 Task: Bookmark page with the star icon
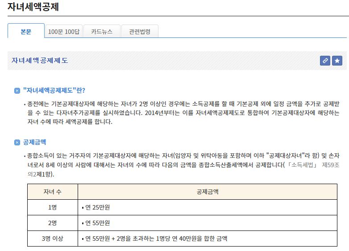pos(337,61)
